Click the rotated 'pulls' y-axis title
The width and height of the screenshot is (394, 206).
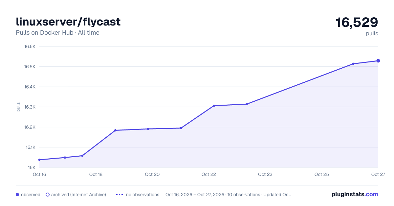click(x=18, y=107)
